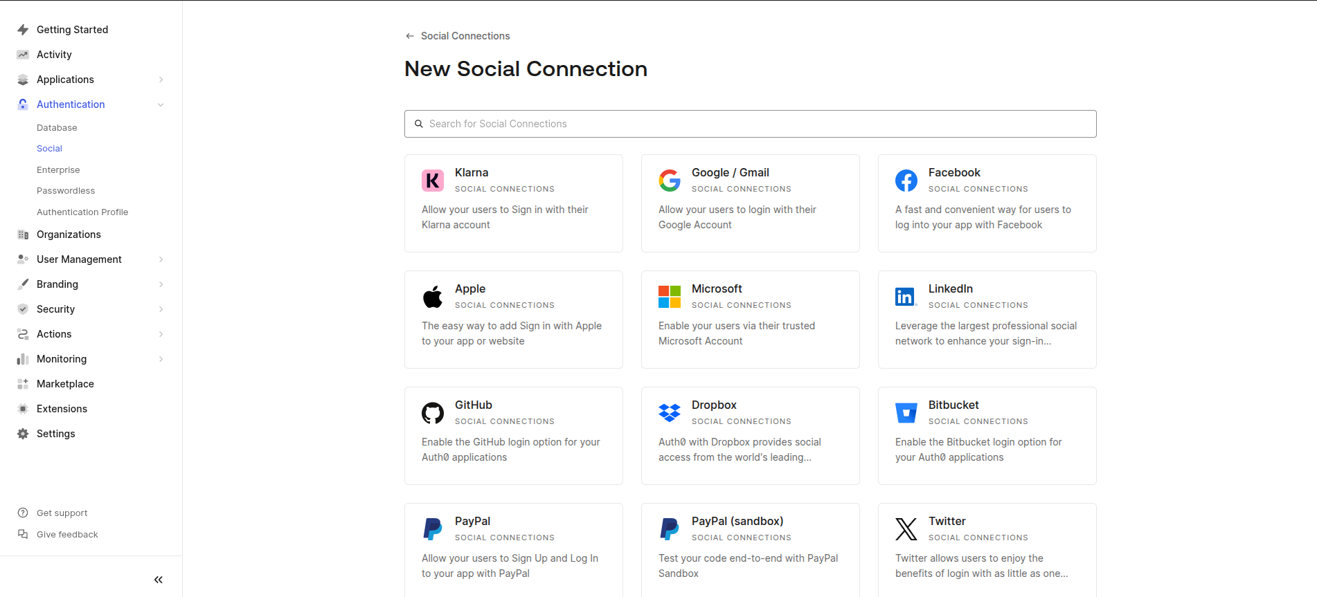Open the Passwordless submenu item
The width and height of the screenshot is (1317, 597).
point(66,191)
